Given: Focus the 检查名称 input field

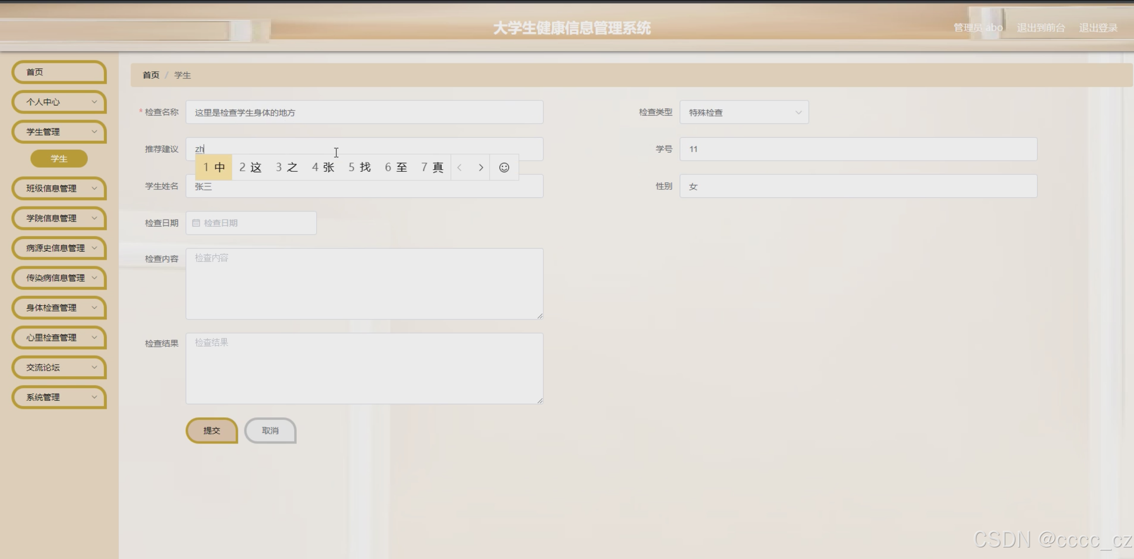Looking at the screenshot, I should (x=364, y=113).
